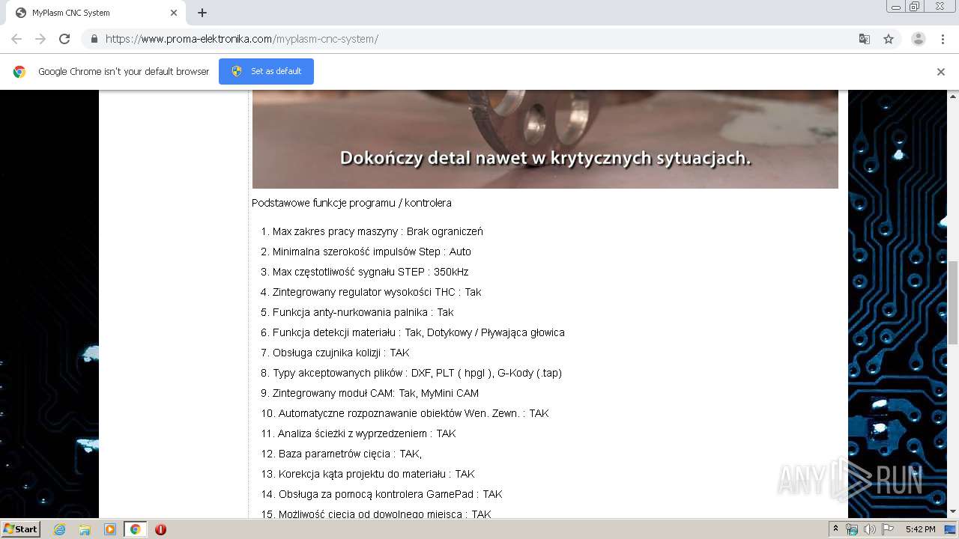
Task: Restore down the Chrome window
Action: 915,7
